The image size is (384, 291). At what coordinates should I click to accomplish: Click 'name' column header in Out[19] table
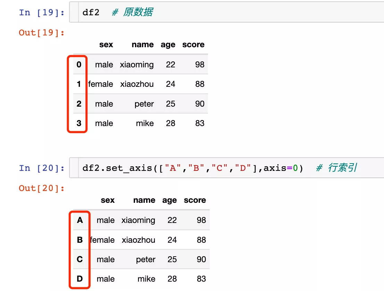click(x=143, y=44)
